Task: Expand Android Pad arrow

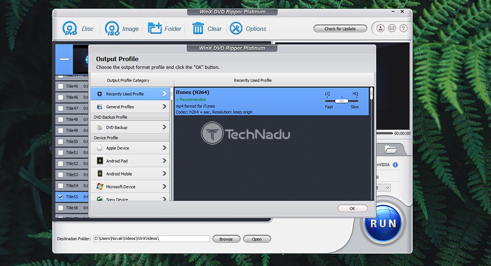Action: pos(164,160)
